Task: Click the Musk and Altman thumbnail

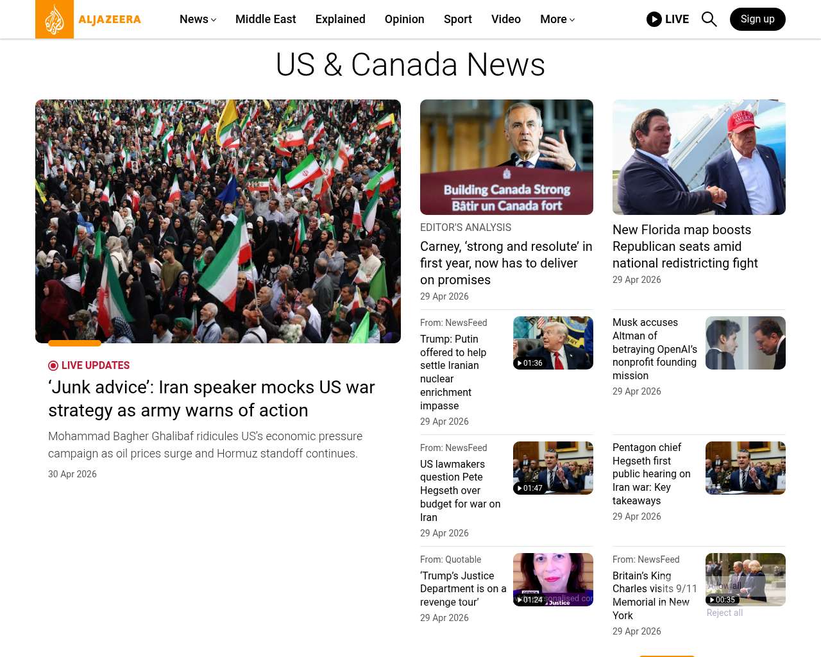Action: coord(745,343)
